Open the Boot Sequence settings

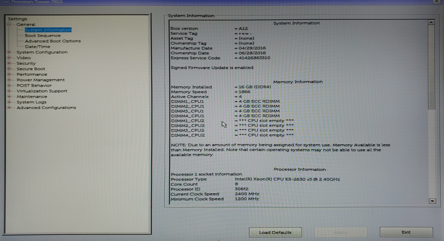coord(42,35)
